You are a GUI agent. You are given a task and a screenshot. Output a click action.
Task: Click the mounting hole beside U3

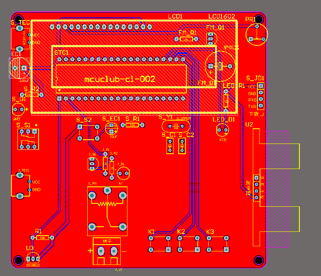pos(19,260)
